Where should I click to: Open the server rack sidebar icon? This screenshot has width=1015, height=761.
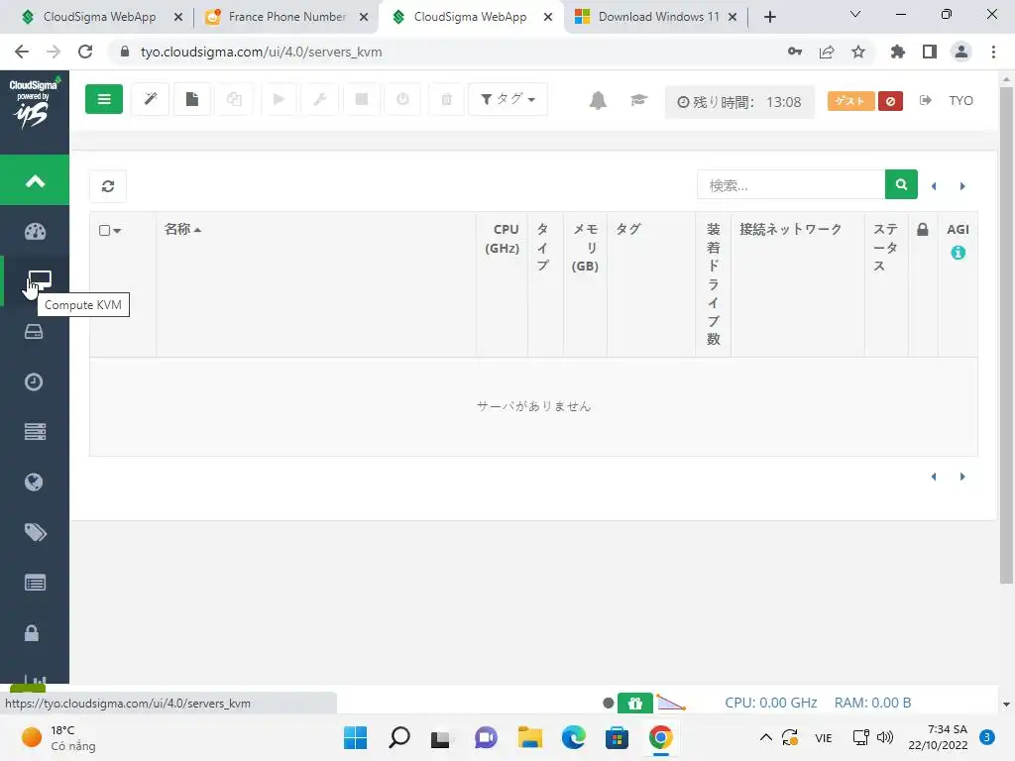click(35, 432)
